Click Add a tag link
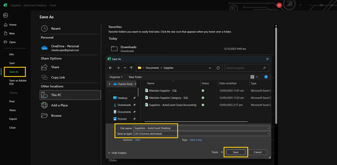Viewport: 337px width, 165px height. pyautogui.click(x=195, y=140)
